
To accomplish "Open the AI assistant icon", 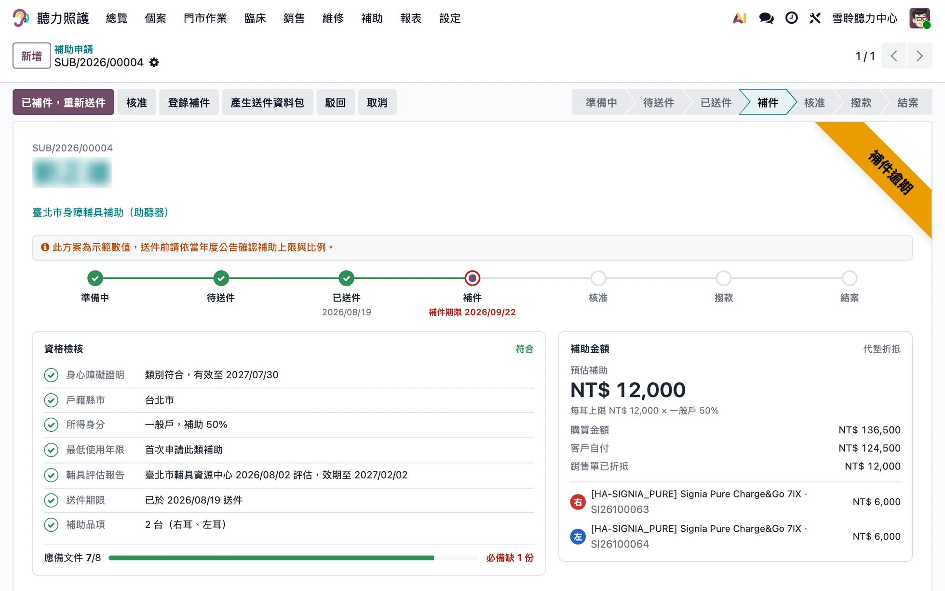I will (739, 18).
